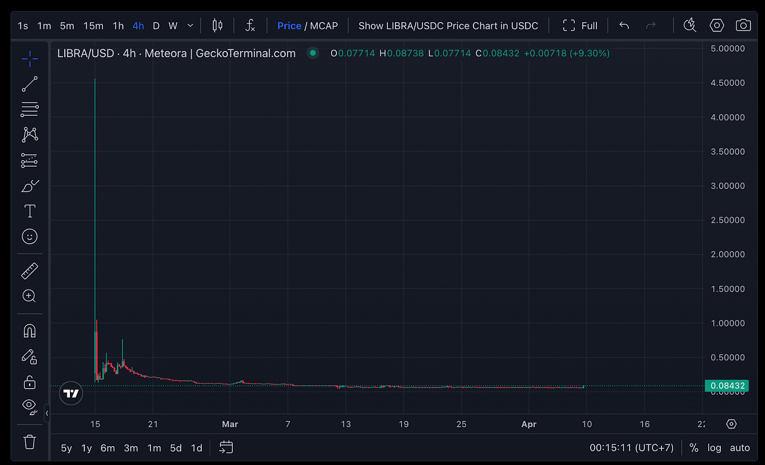Set date range to 6m
Viewport: 765px width, 465px height.
[108, 448]
